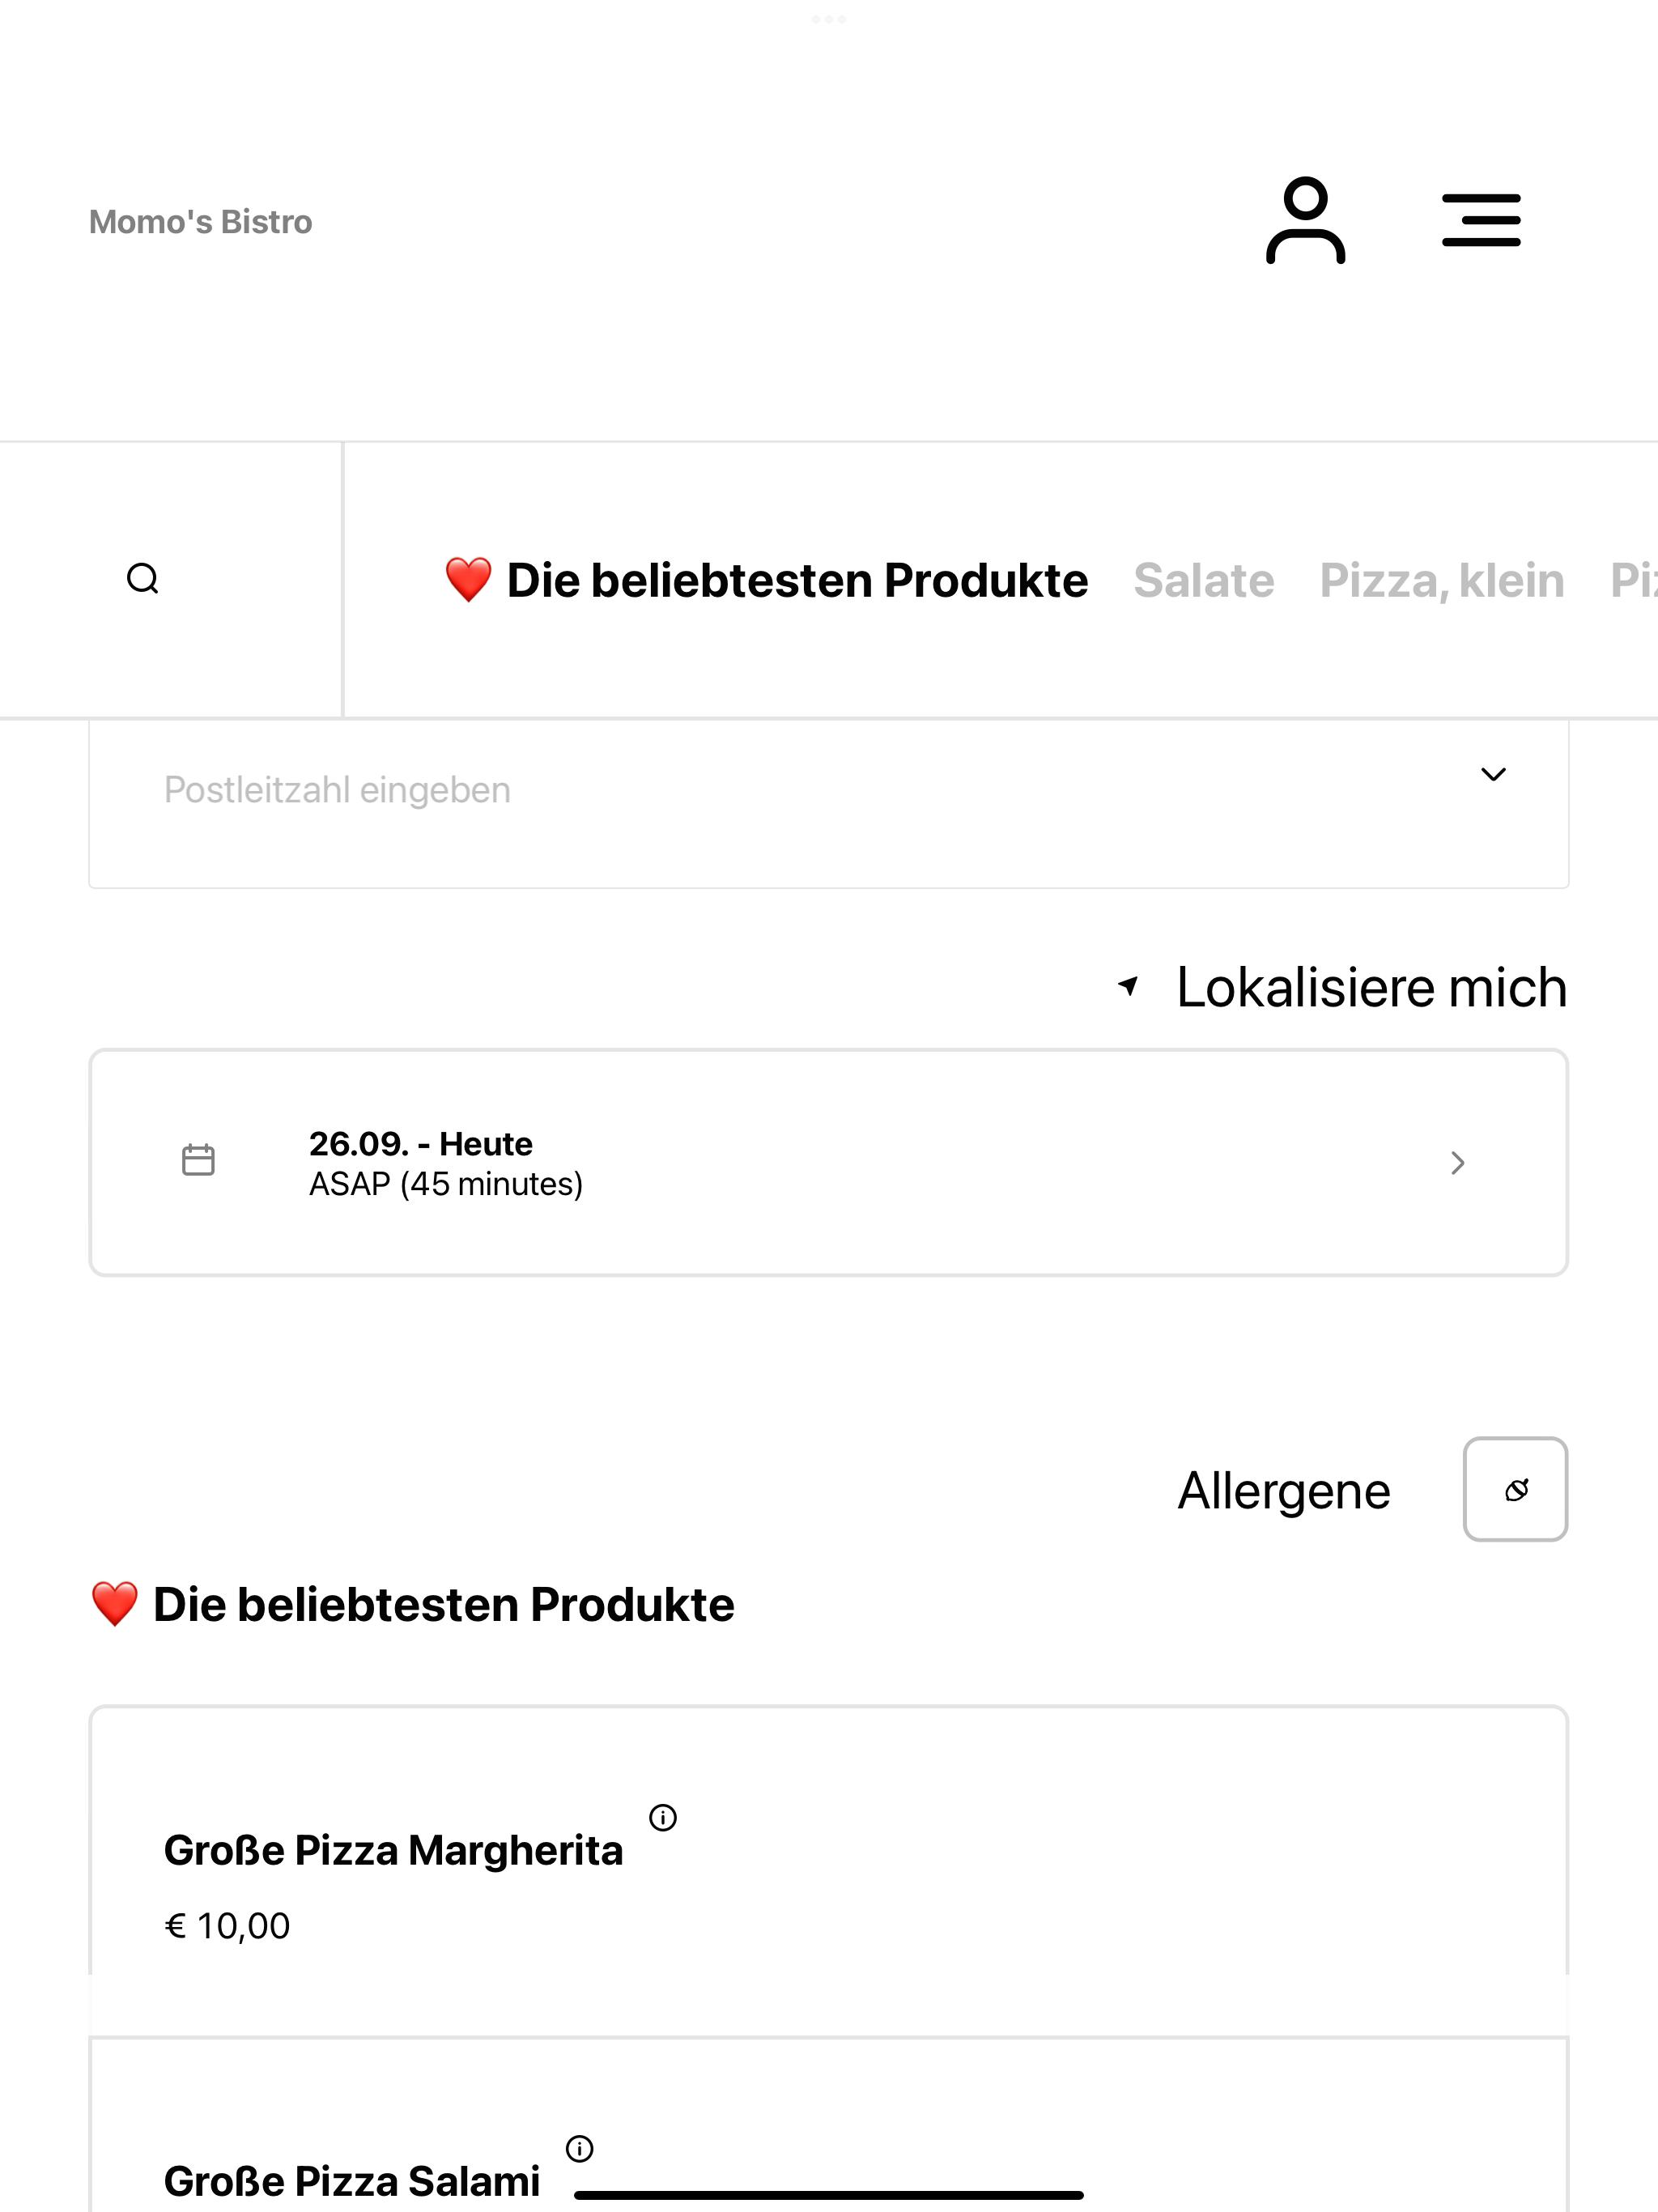Expand the Postleitzahl dropdown chevron
1658x2212 pixels.
(1493, 774)
